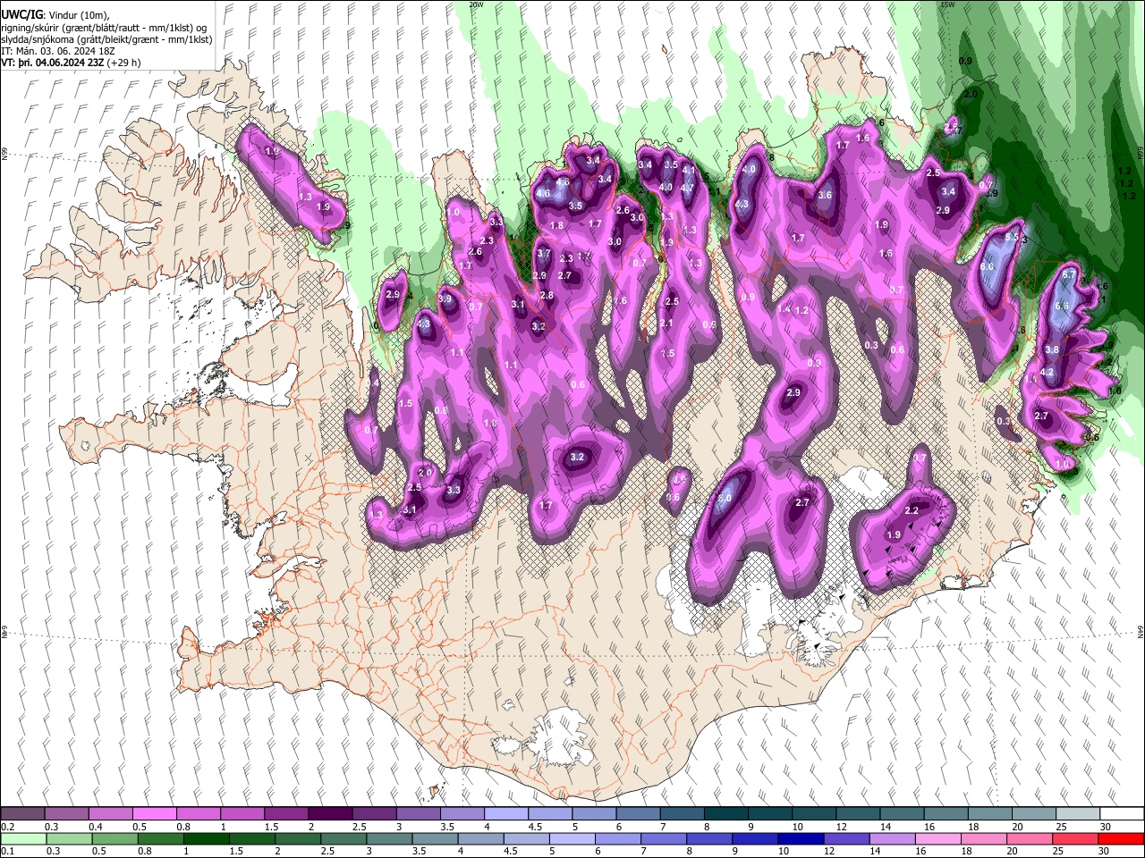
Task: Click the light gray snow swatch starting at 25
Action: coord(1076,813)
